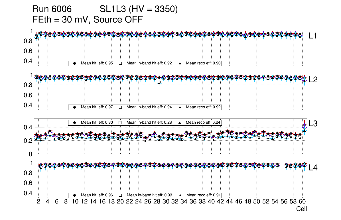Click the filled circle marker in L3 legend
341x220 pixels.
[75, 123]
